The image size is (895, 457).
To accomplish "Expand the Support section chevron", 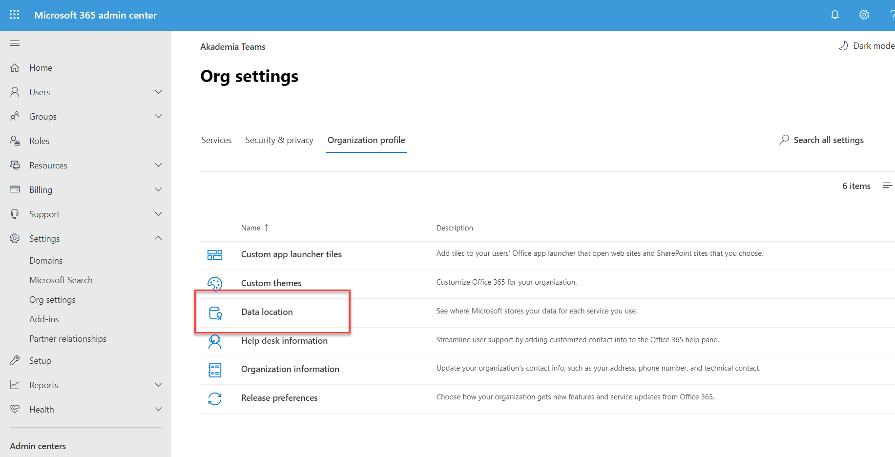I will 158,214.
